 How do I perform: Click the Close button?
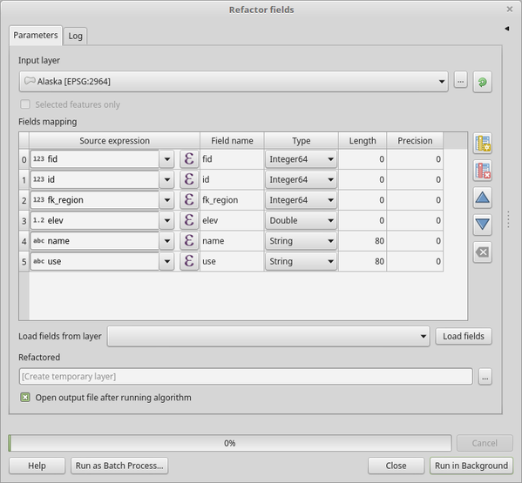tap(396, 466)
